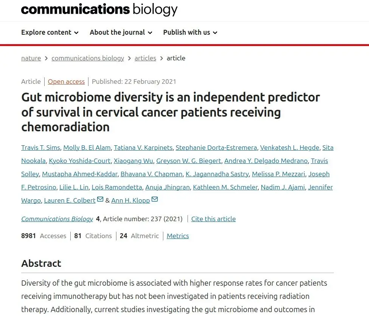Click the italic Communications Biology journal link
369x317 pixels.
[x=57, y=219]
